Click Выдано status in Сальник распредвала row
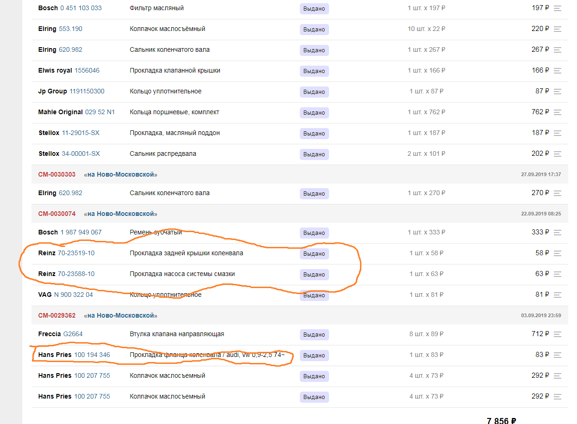This screenshot has height=424, width=577. point(314,154)
